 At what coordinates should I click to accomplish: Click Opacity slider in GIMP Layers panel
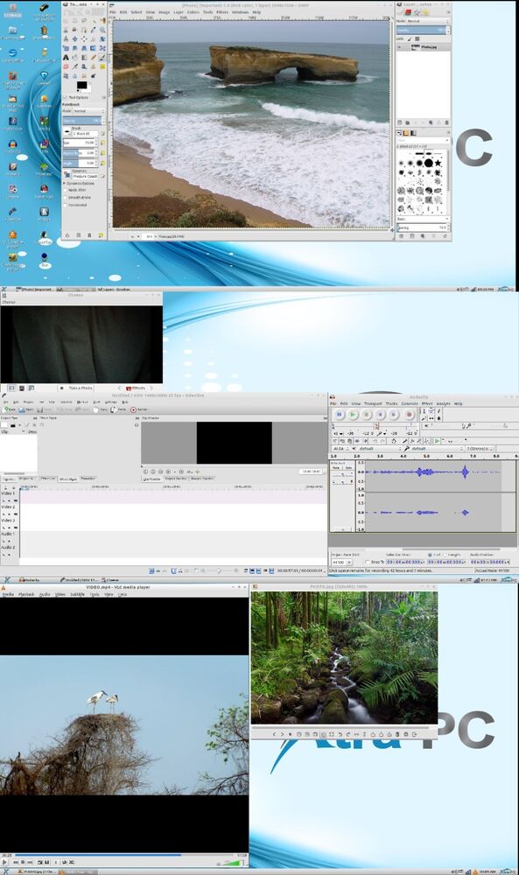point(421,30)
